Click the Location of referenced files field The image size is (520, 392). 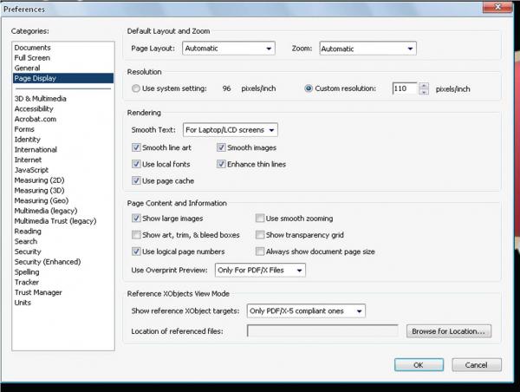322,331
